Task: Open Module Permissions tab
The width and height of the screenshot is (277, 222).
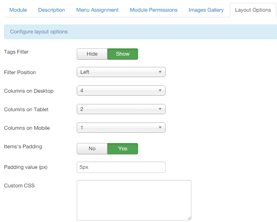Action: coord(153,10)
